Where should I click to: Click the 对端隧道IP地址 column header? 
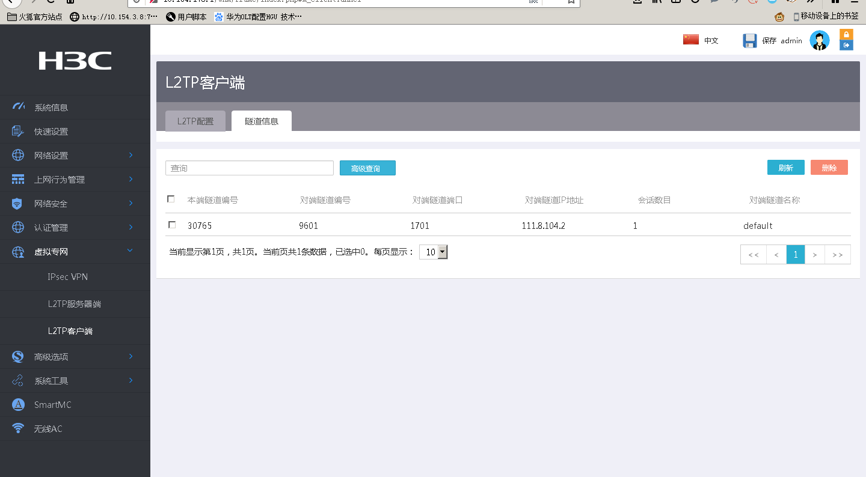(x=554, y=200)
